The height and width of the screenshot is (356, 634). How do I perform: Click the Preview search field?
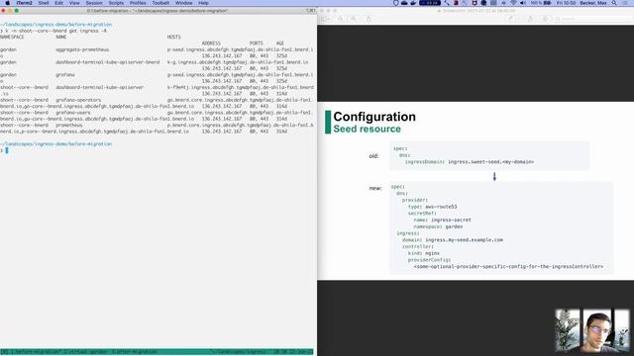click(x=592, y=19)
